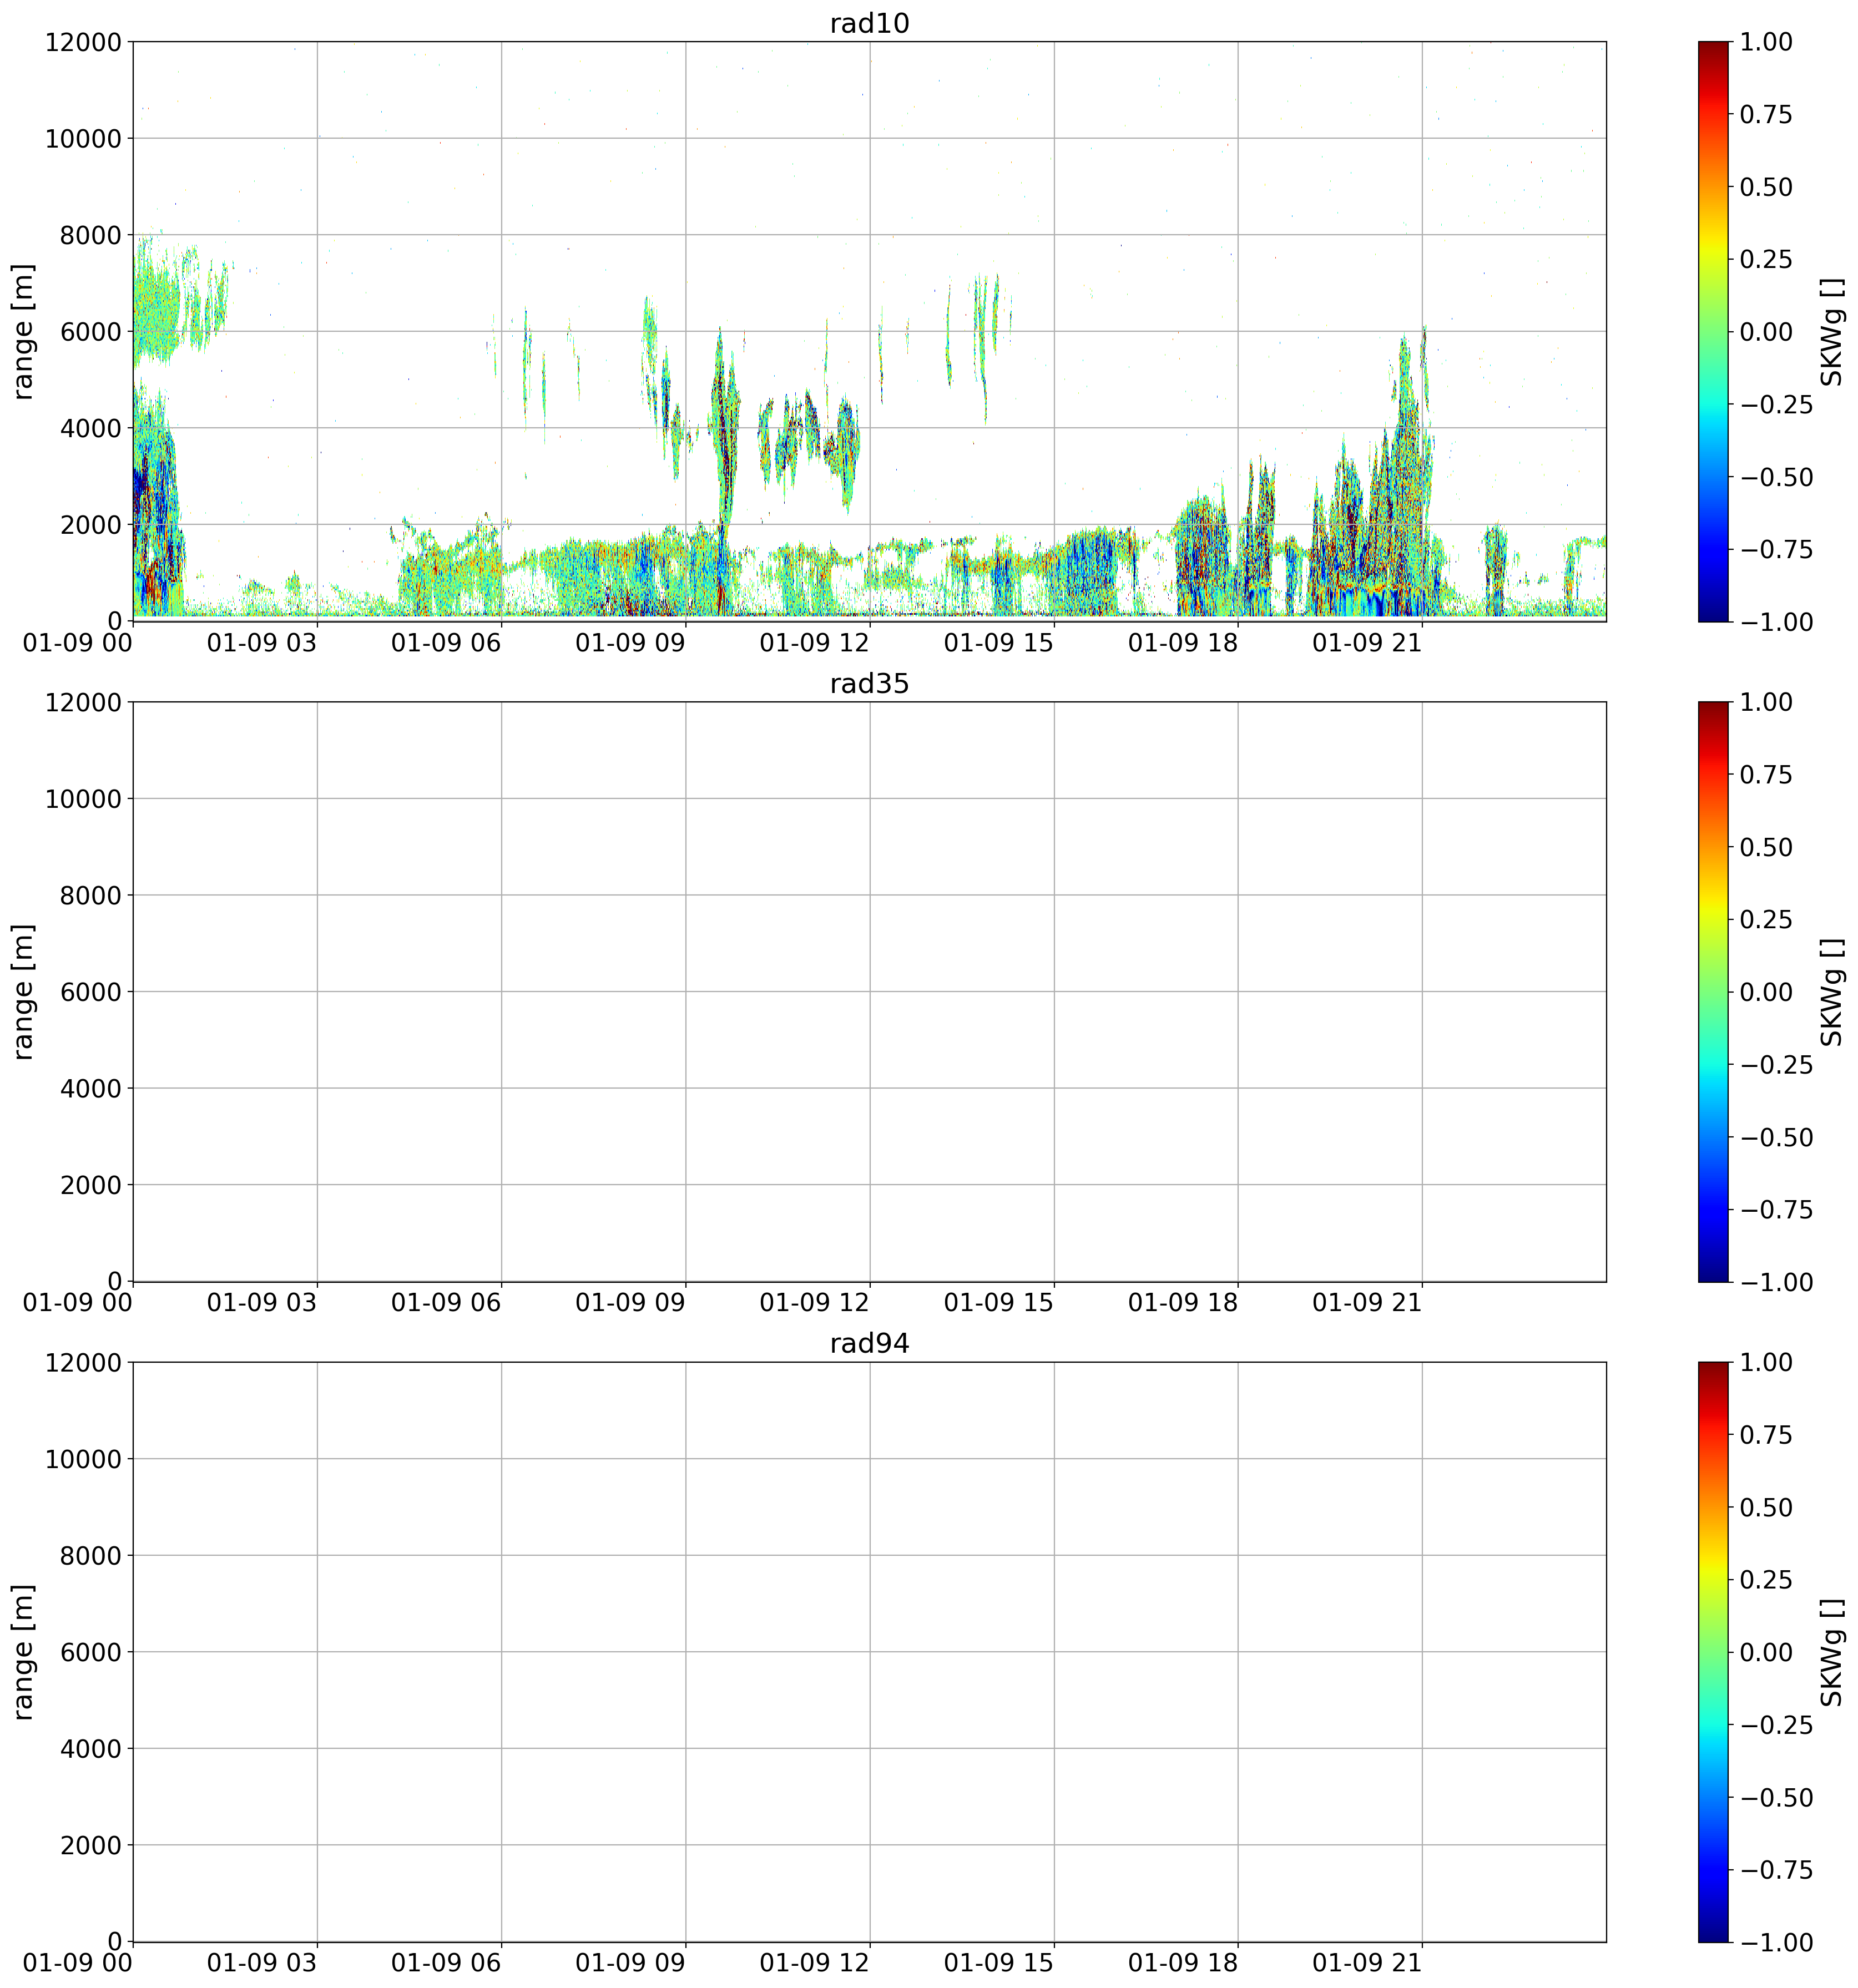Click the 12000 y-tick on the rad94 plot
Screen dimensions: 1858x1988
pyautogui.click(x=83, y=1363)
